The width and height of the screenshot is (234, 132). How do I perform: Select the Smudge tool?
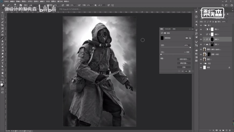tap(2, 54)
